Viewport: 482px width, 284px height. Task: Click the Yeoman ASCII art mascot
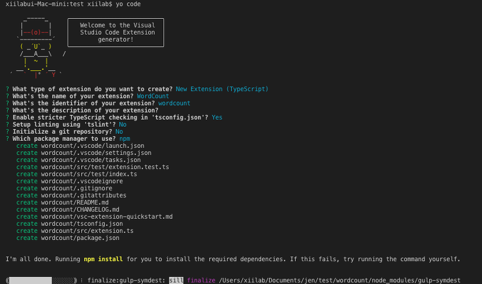click(36, 48)
